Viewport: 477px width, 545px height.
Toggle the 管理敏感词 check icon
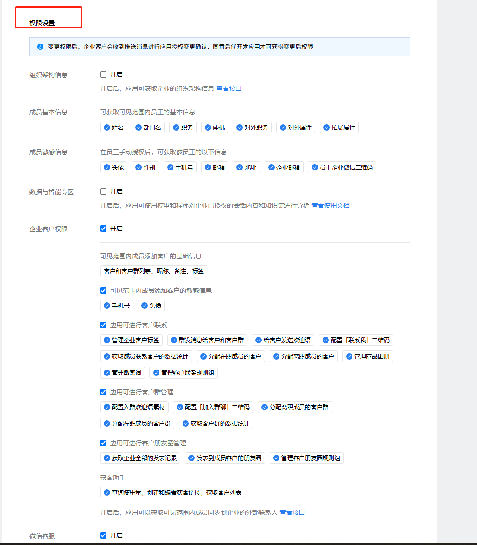click(107, 373)
